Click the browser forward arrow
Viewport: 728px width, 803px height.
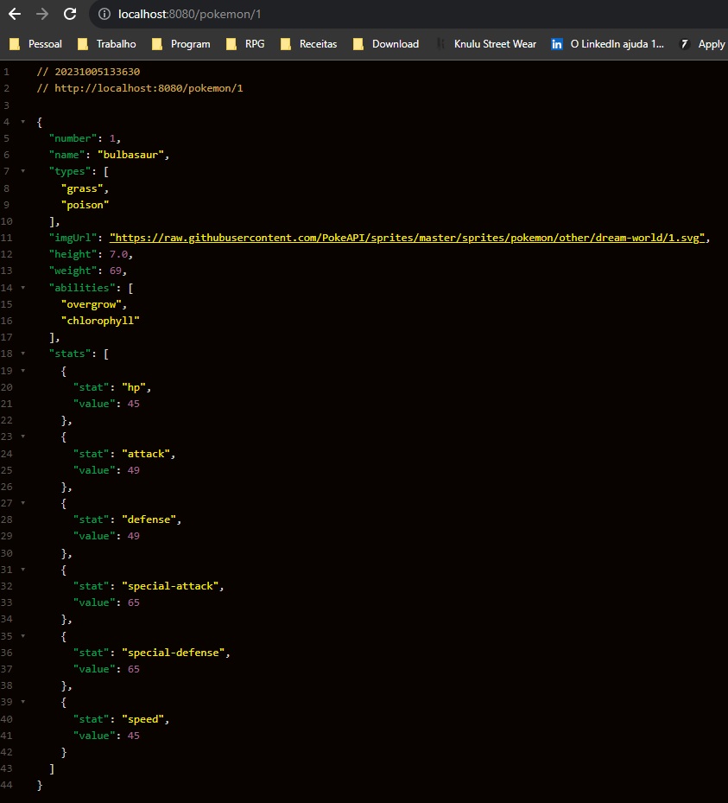[x=42, y=14]
